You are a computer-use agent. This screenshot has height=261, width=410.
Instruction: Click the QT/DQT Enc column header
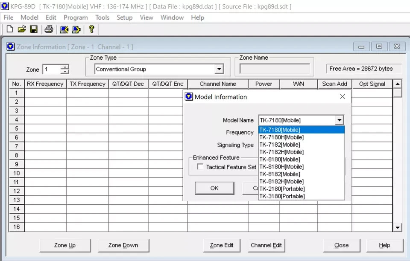pyautogui.click(x=168, y=84)
